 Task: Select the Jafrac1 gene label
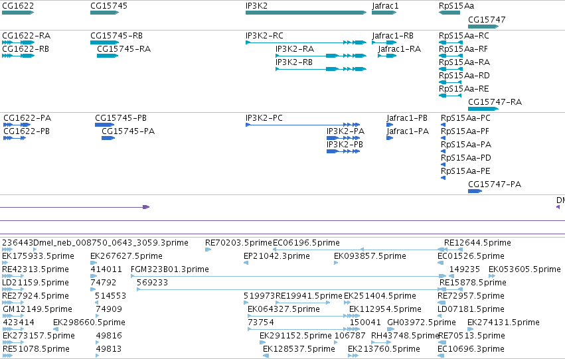point(385,6)
